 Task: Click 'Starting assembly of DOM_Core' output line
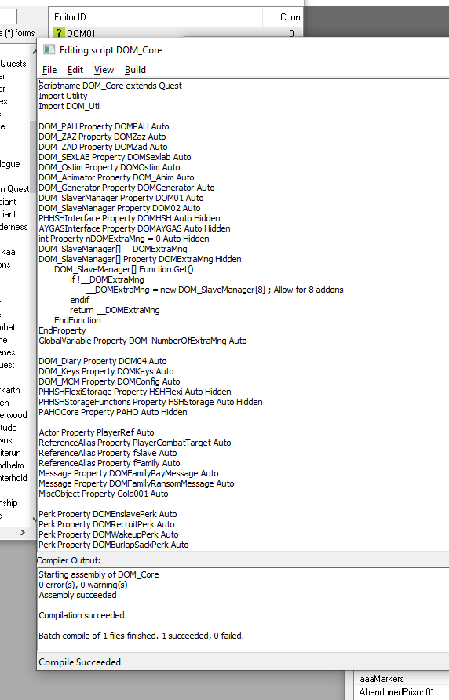[x=99, y=574]
